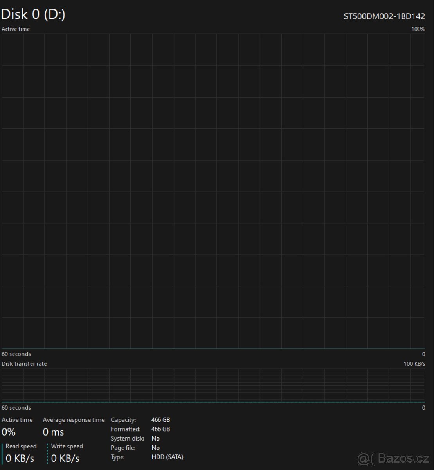Click inside the Disk transfer rate graph
Viewport: 434px width, 470px height.
[213, 385]
